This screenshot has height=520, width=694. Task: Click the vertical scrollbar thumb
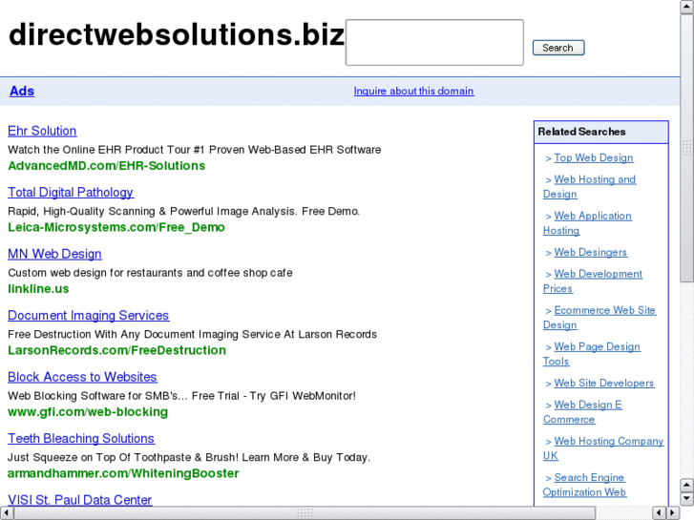pos(686,147)
